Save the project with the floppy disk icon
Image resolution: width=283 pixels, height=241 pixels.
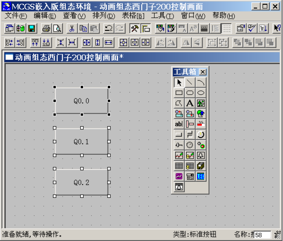point(32,28)
